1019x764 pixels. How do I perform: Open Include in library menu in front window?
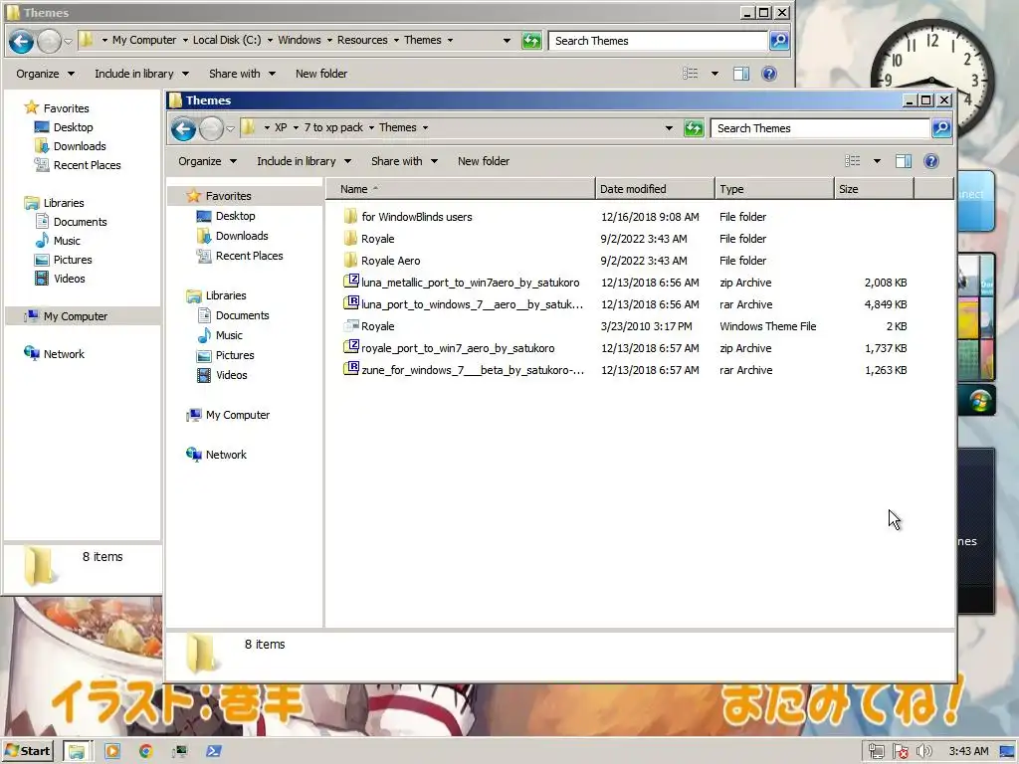click(304, 161)
